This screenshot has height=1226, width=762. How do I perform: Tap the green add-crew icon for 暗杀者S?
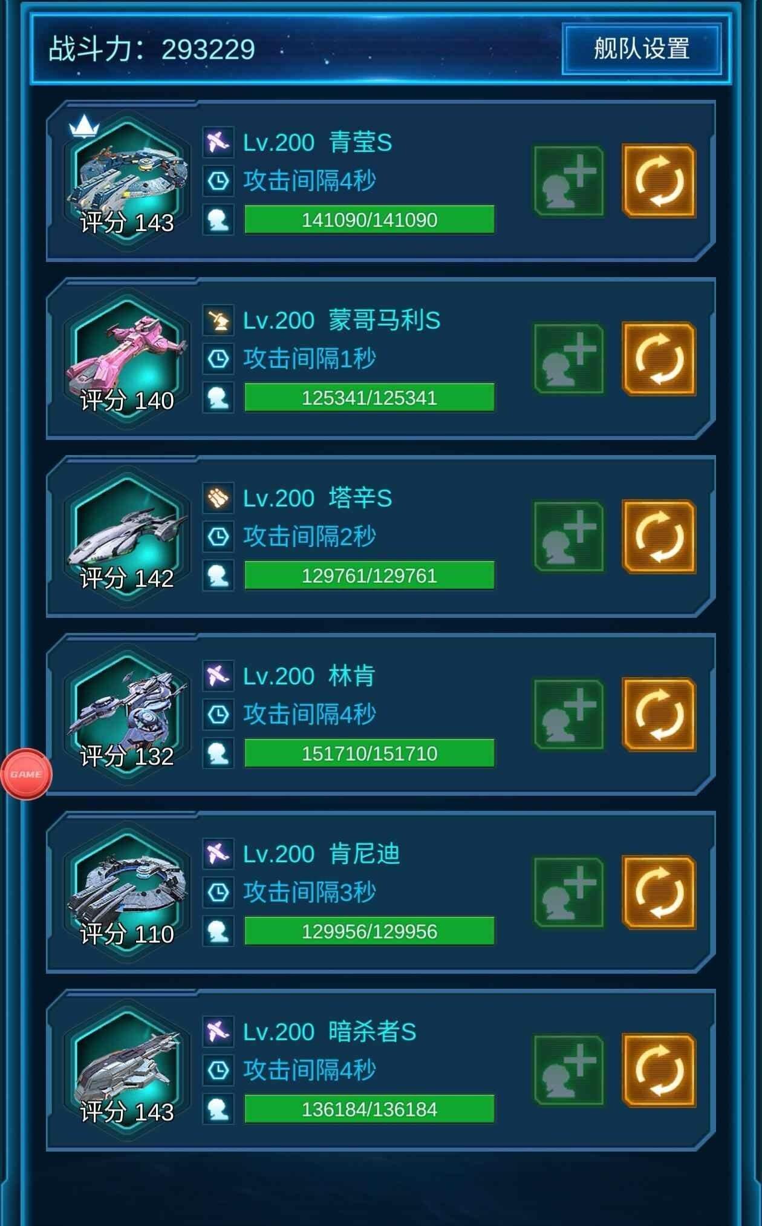(568, 1070)
